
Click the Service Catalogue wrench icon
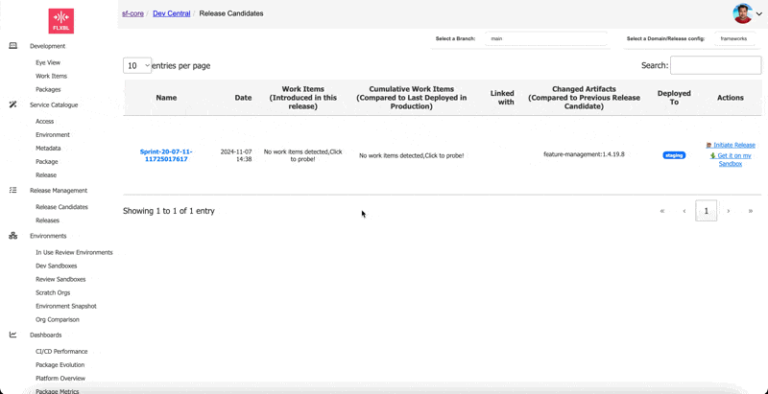click(x=13, y=104)
